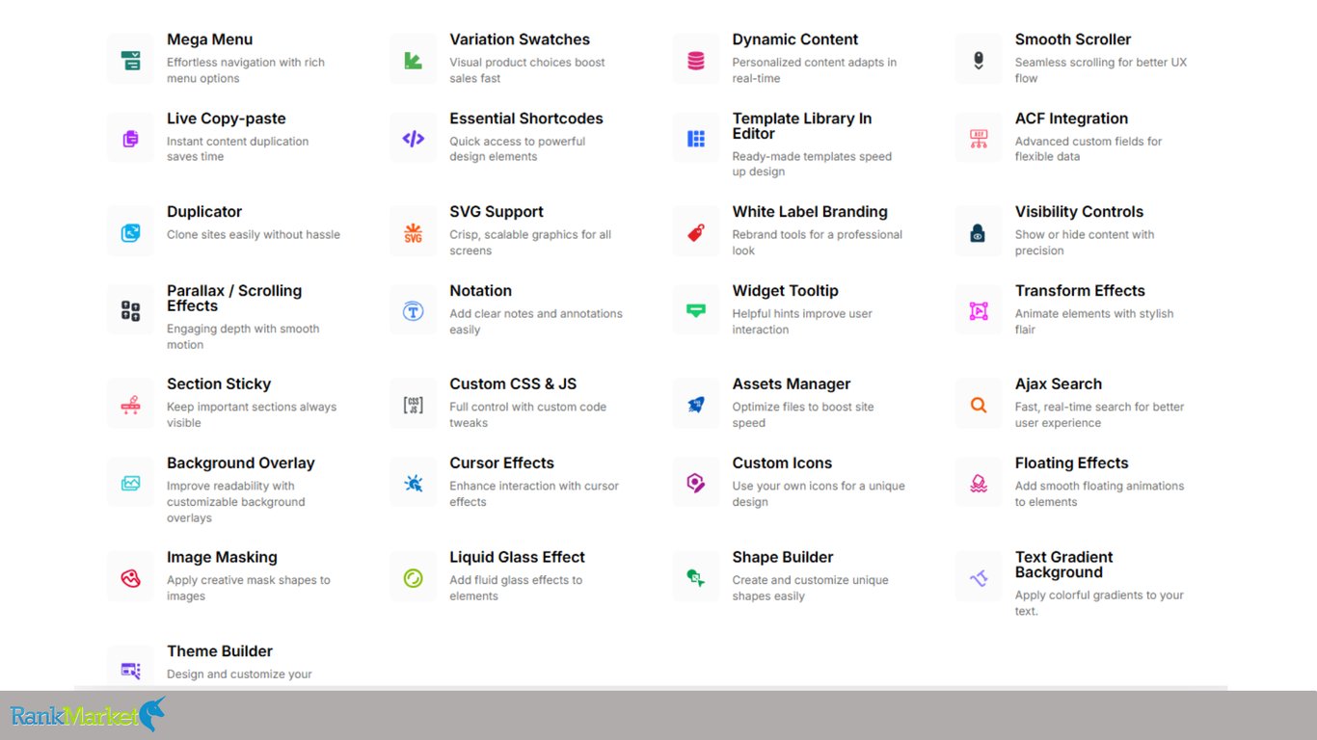Open the White Label Branding heading
This screenshot has width=1317, height=740.
pos(810,212)
